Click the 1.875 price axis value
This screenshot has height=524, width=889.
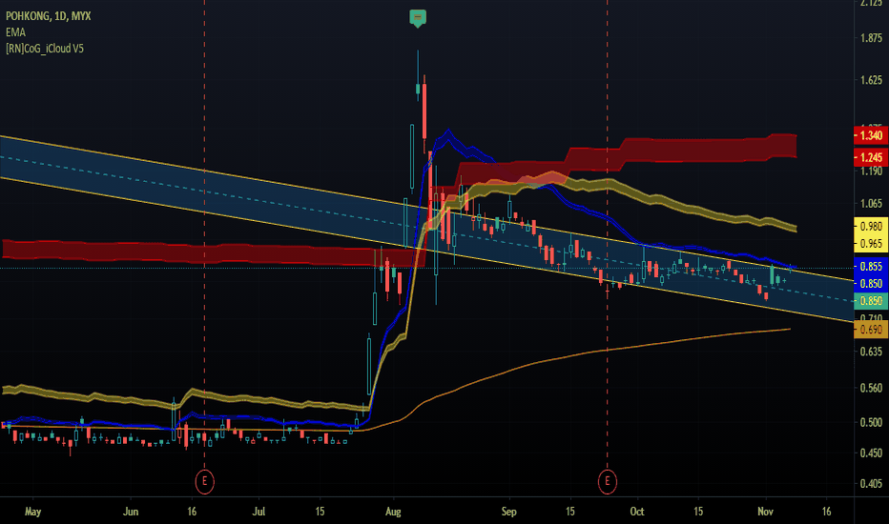pos(872,38)
